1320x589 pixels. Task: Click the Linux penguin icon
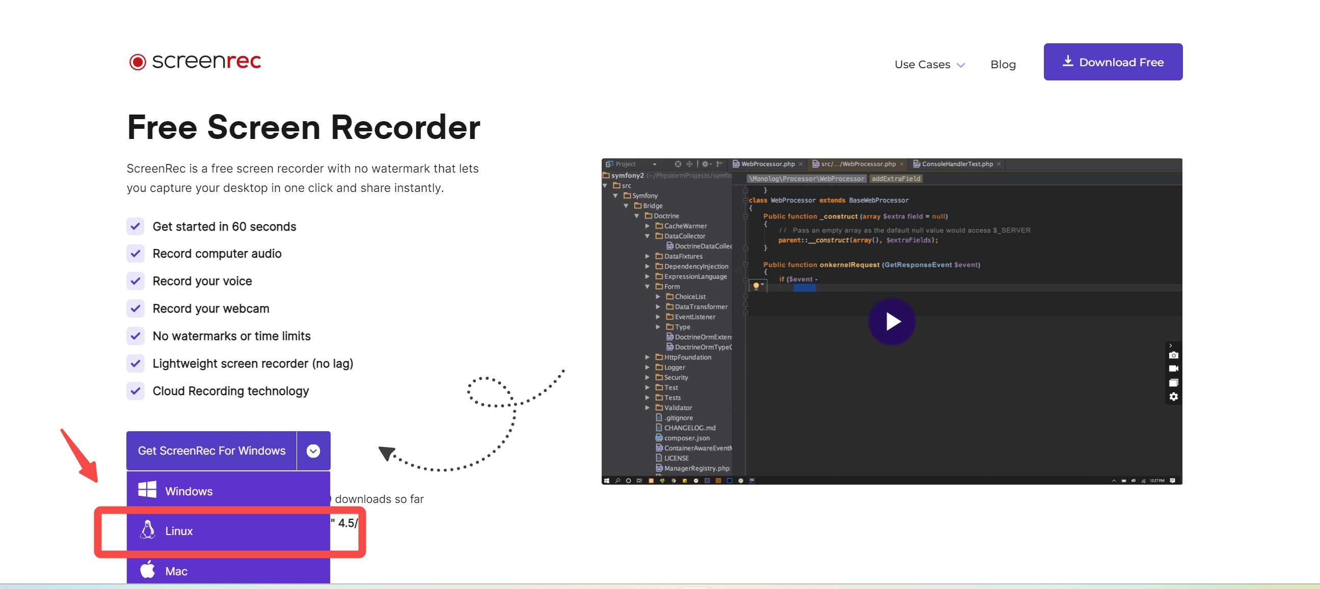coord(148,529)
